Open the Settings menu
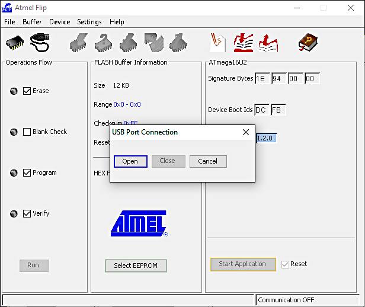Screen dimensions: 365x307 [89, 22]
